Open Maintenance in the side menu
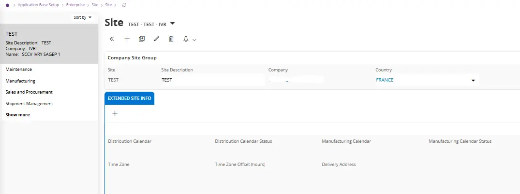Screen dimensions: 520x194 click(x=19, y=69)
